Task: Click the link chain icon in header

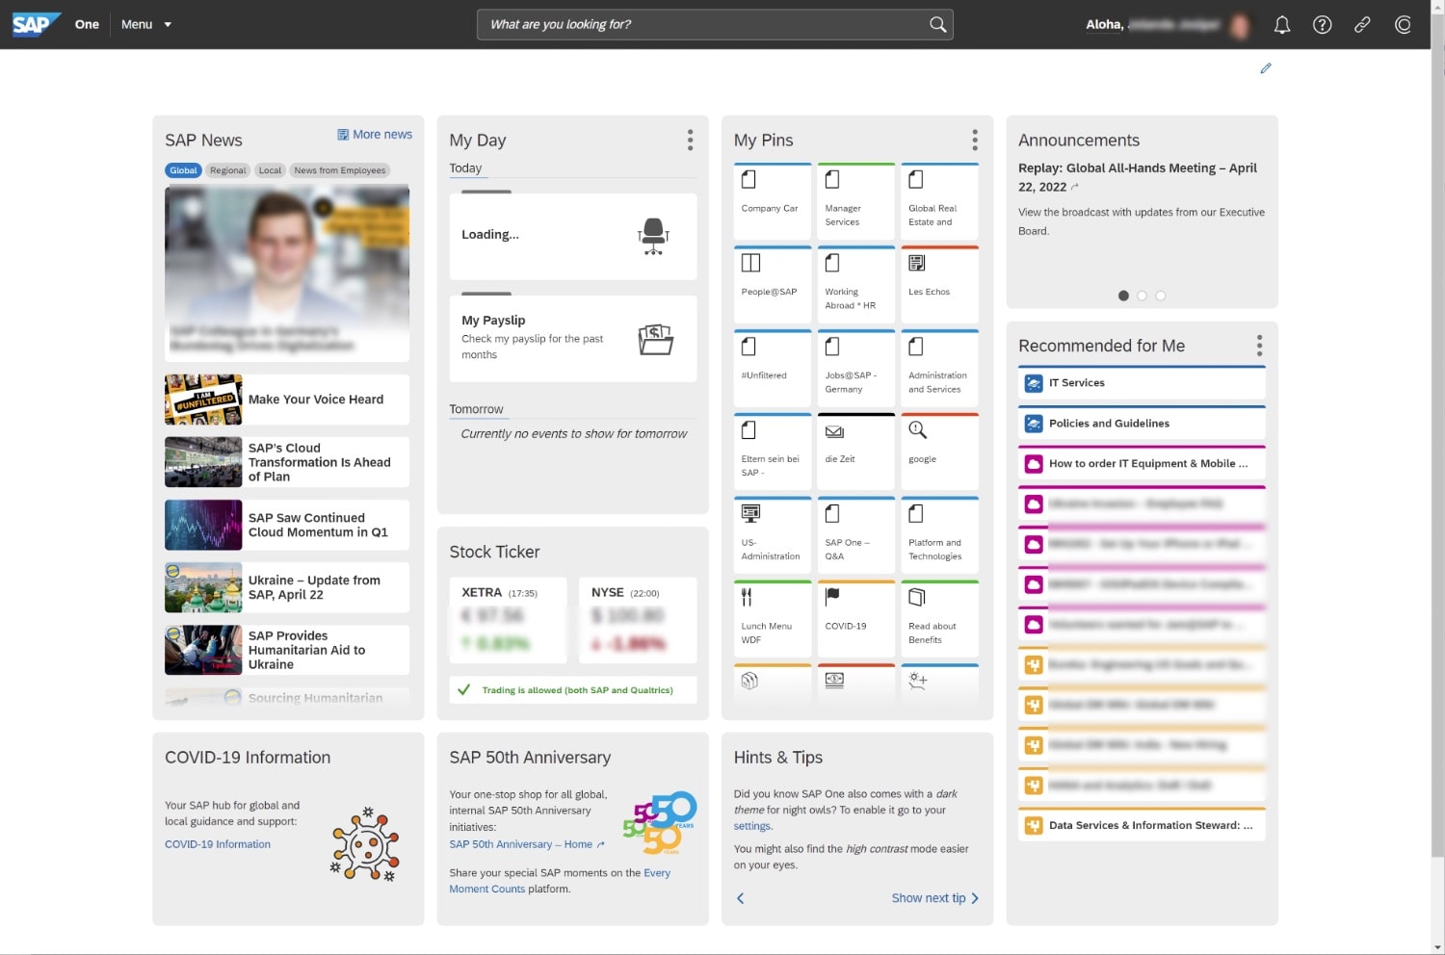Action: 1362,25
